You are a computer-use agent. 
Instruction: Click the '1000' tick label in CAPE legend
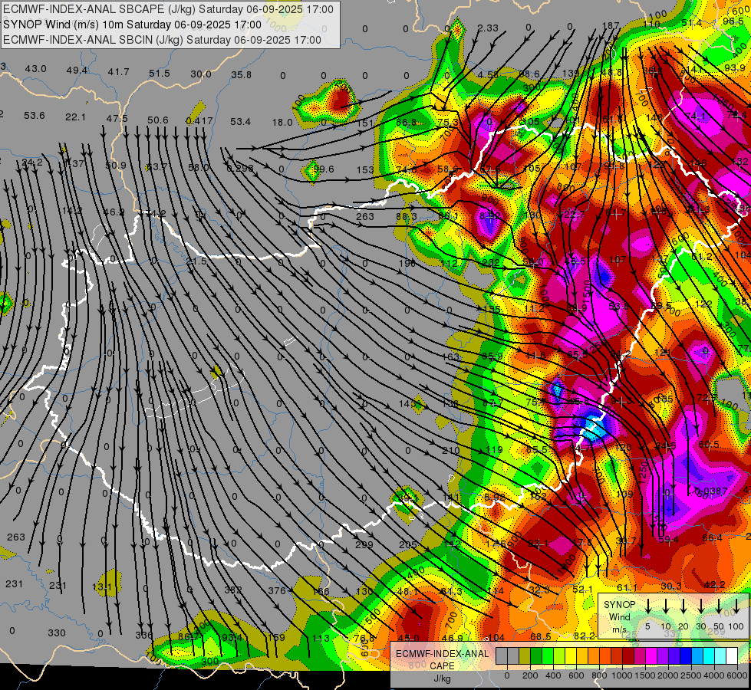[x=622, y=675]
